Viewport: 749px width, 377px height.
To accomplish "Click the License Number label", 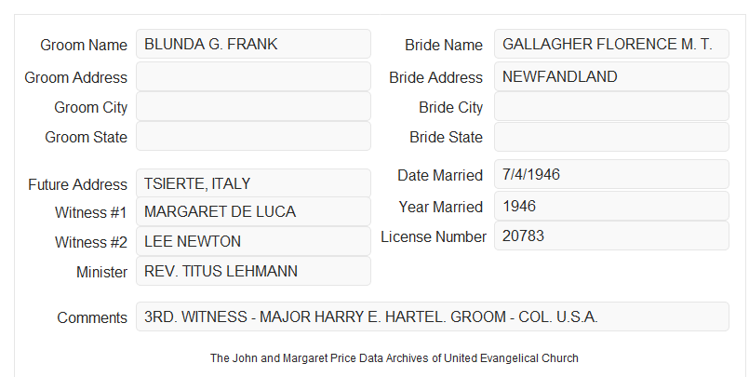I will [x=434, y=236].
